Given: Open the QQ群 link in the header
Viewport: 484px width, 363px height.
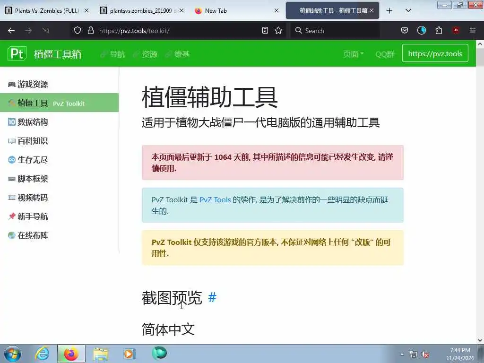Looking at the screenshot, I should 385,54.
